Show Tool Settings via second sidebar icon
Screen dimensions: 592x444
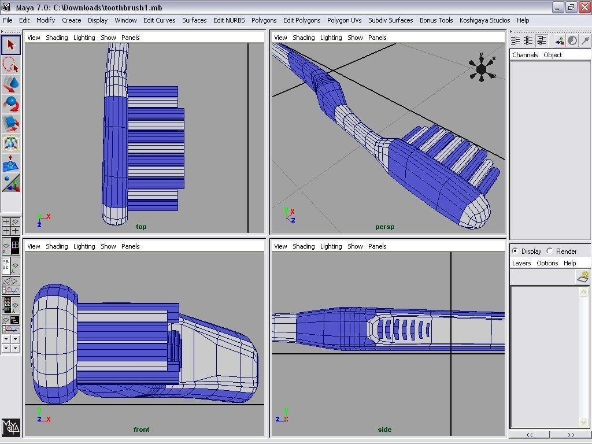pyautogui.click(x=528, y=40)
